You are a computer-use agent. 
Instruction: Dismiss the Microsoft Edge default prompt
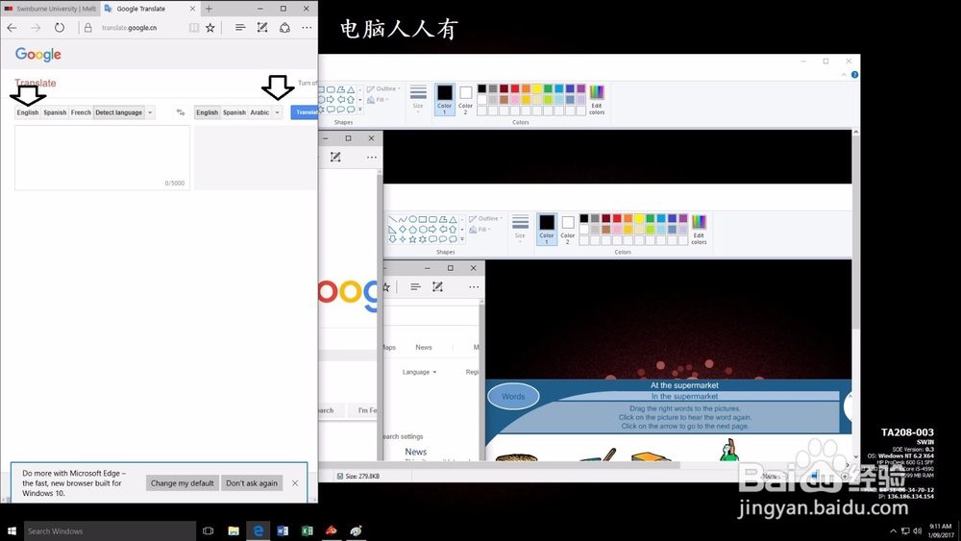pyautogui.click(x=295, y=482)
